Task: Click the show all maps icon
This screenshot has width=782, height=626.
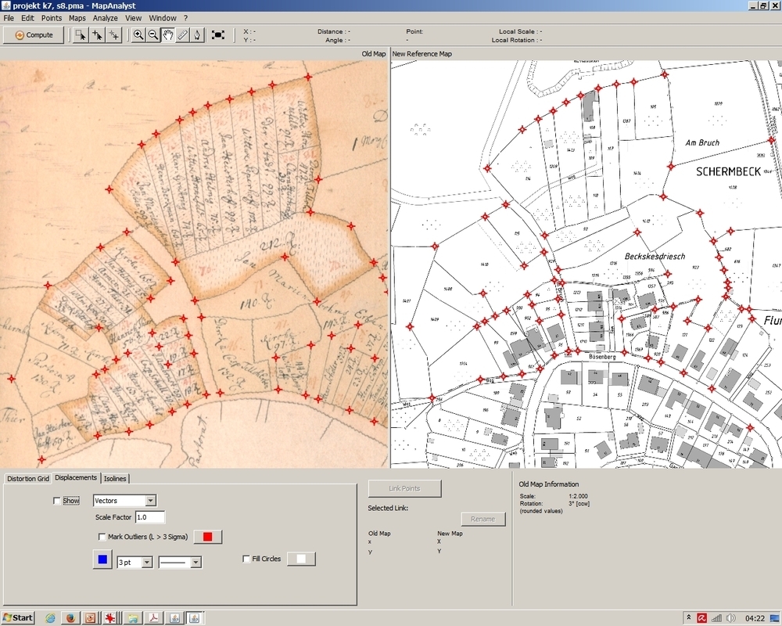Action: point(218,35)
